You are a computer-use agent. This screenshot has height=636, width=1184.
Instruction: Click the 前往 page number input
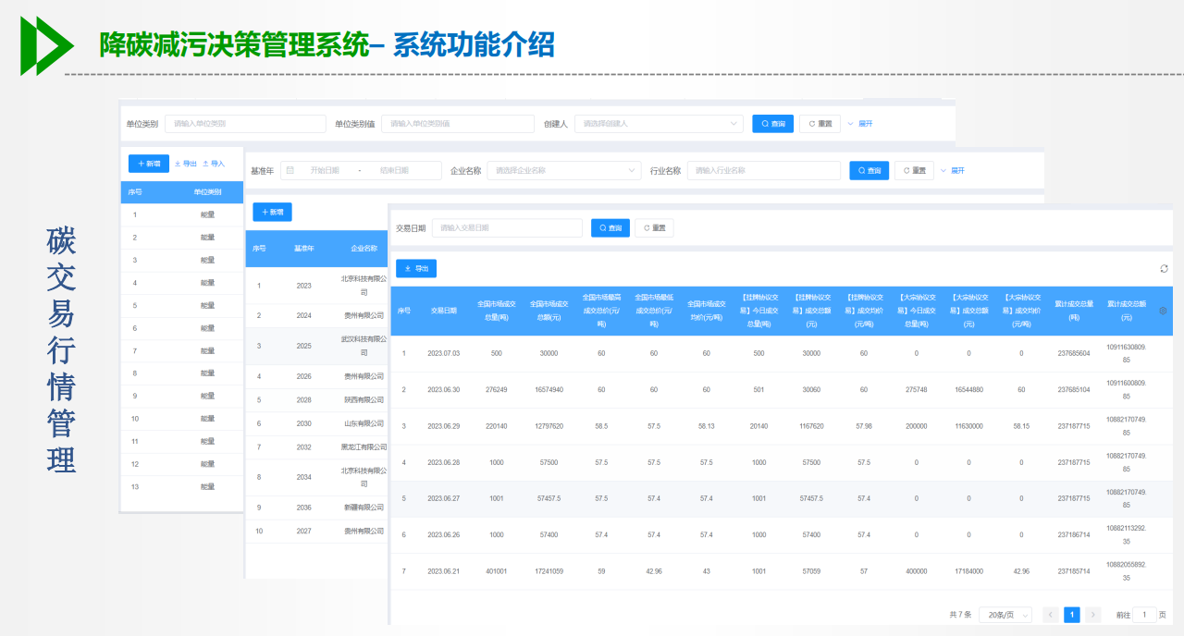tap(1145, 615)
